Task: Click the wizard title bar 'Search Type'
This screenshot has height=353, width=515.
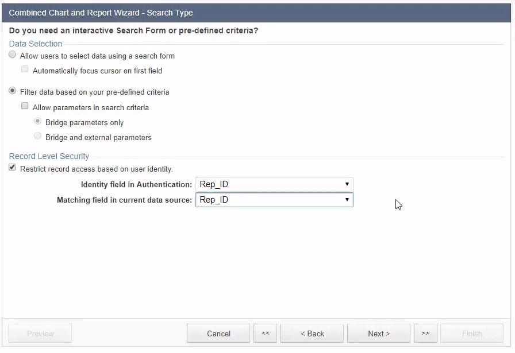Action: click(101, 13)
